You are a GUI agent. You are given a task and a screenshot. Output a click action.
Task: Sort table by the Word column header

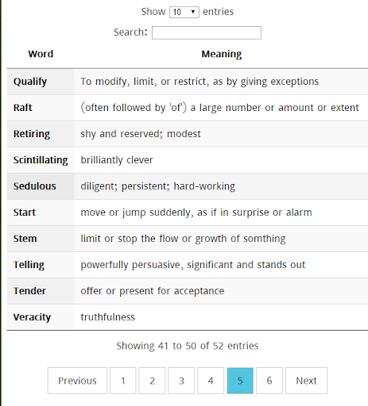(x=41, y=54)
